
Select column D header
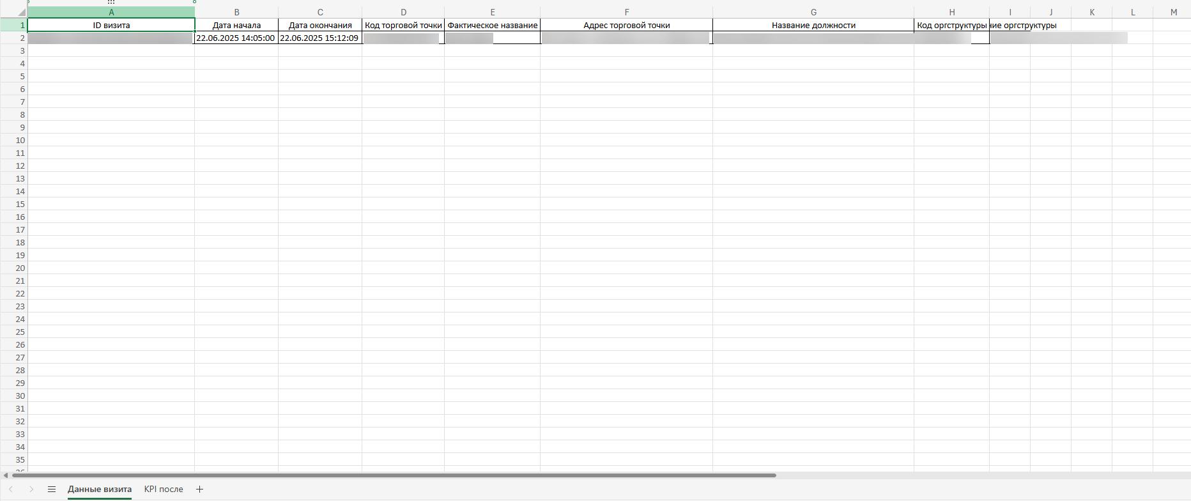403,12
